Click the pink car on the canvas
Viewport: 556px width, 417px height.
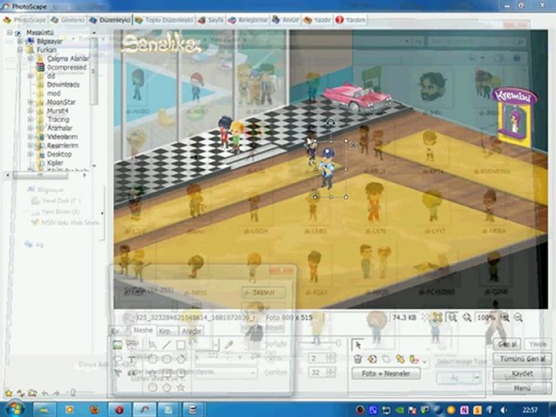click(357, 97)
